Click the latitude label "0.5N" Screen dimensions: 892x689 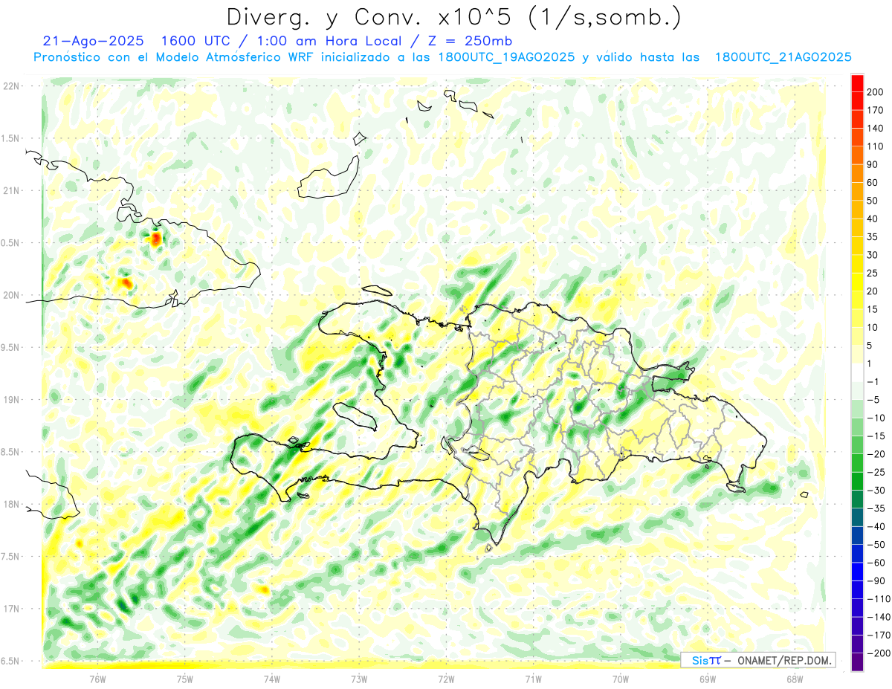point(10,243)
